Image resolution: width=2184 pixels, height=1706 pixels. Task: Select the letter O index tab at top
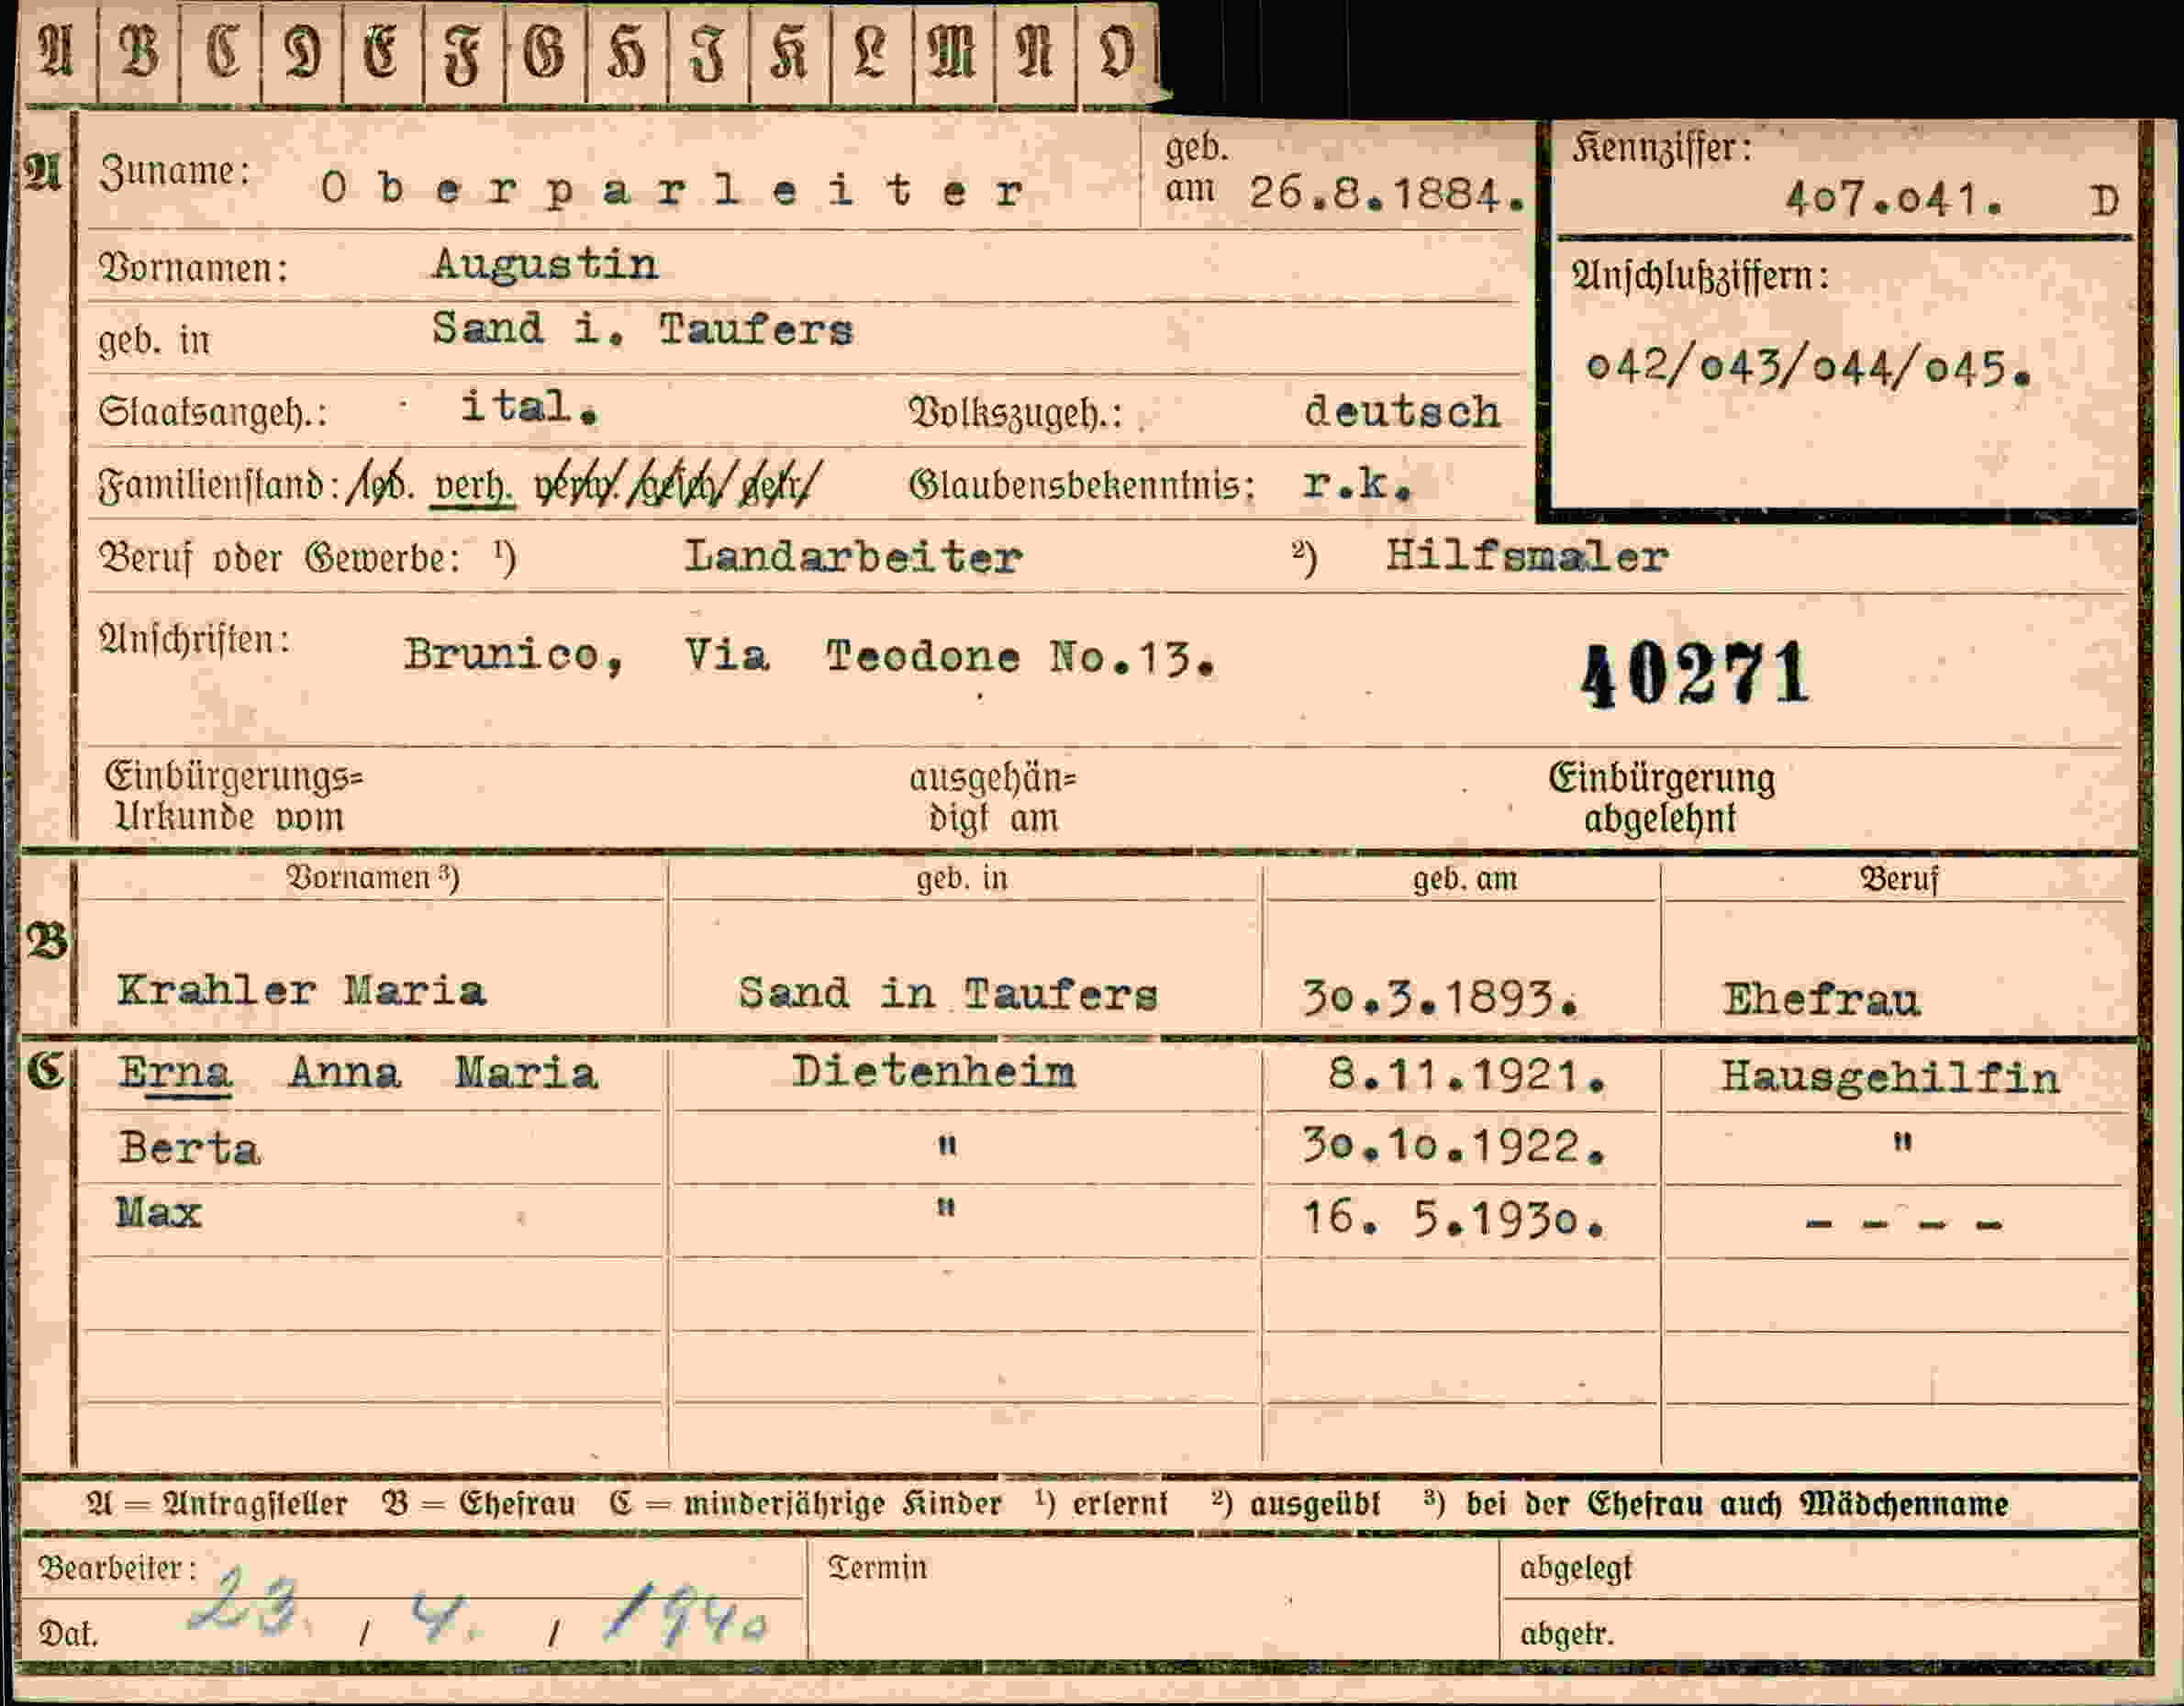pos(1117,52)
